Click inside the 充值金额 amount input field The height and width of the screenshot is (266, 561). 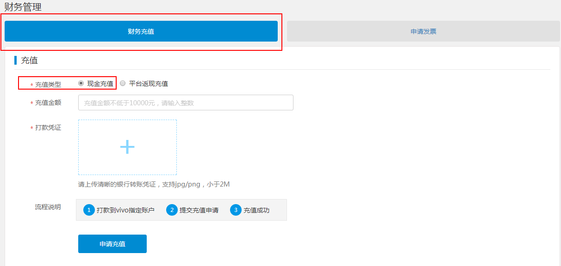[x=185, y=102]
